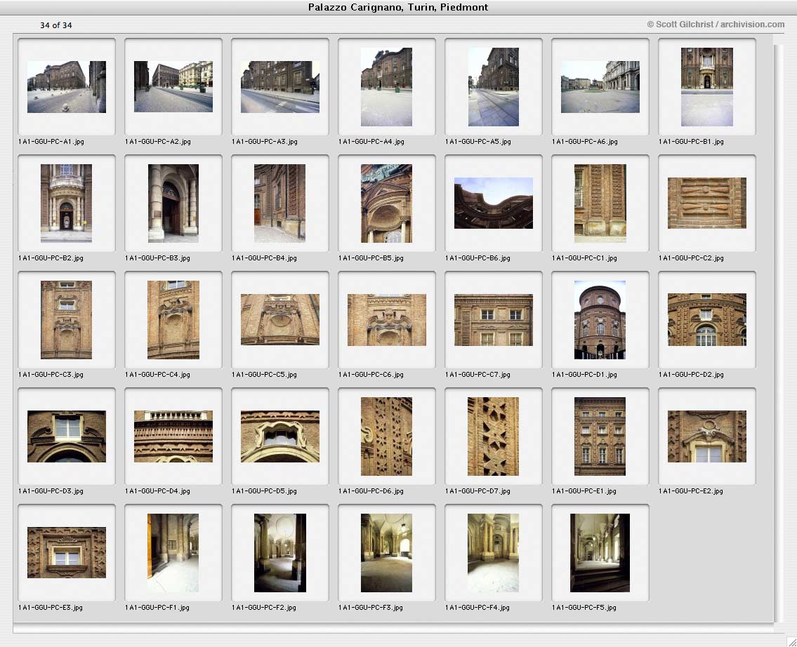Pick the facade thumbnail for 1A1-GGU-PC-B1.jpg

(x=707, y=87)
